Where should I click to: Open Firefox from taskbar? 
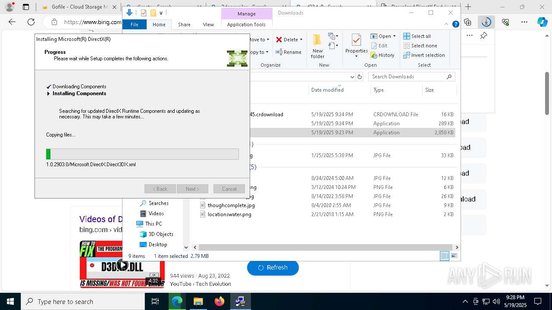(219, 301)
